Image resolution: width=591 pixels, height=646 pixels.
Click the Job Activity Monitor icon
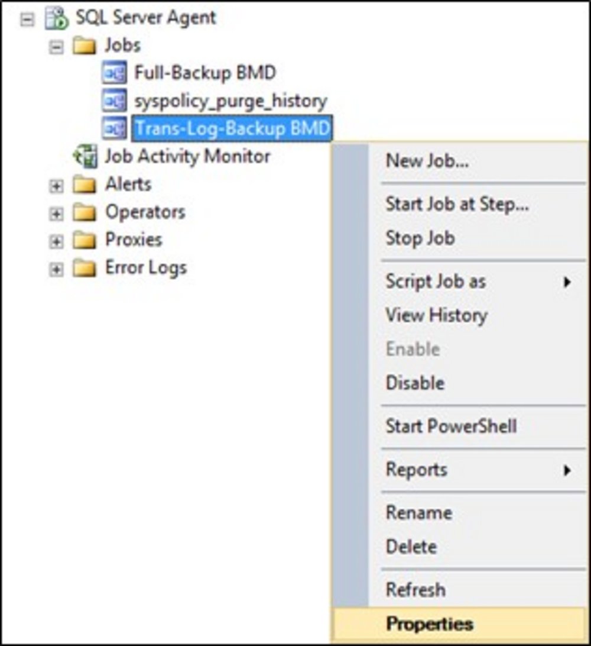pyautogui.click(x=85, y=156)
